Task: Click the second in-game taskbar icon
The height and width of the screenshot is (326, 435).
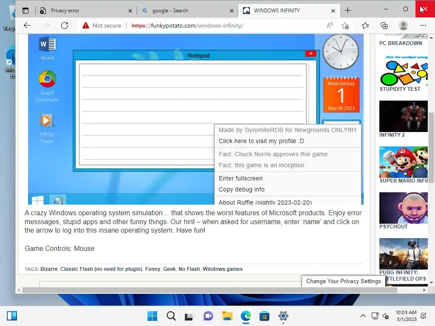Action: (58, 200)
